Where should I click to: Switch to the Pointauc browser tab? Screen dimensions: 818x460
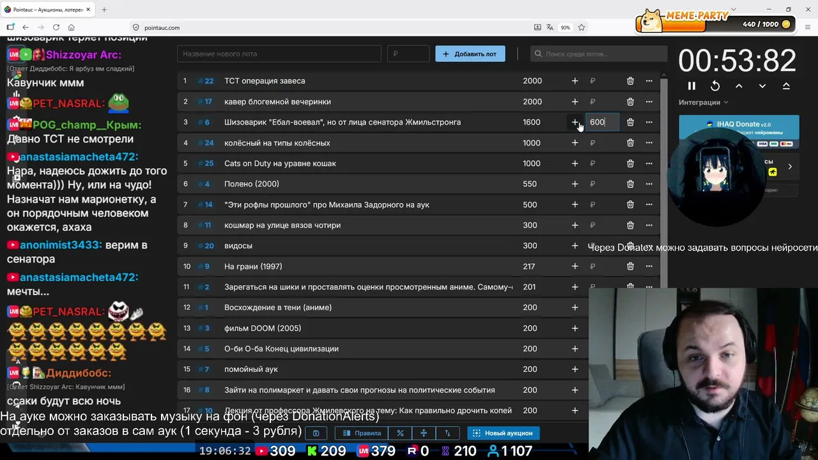click(x=48, y=10)
